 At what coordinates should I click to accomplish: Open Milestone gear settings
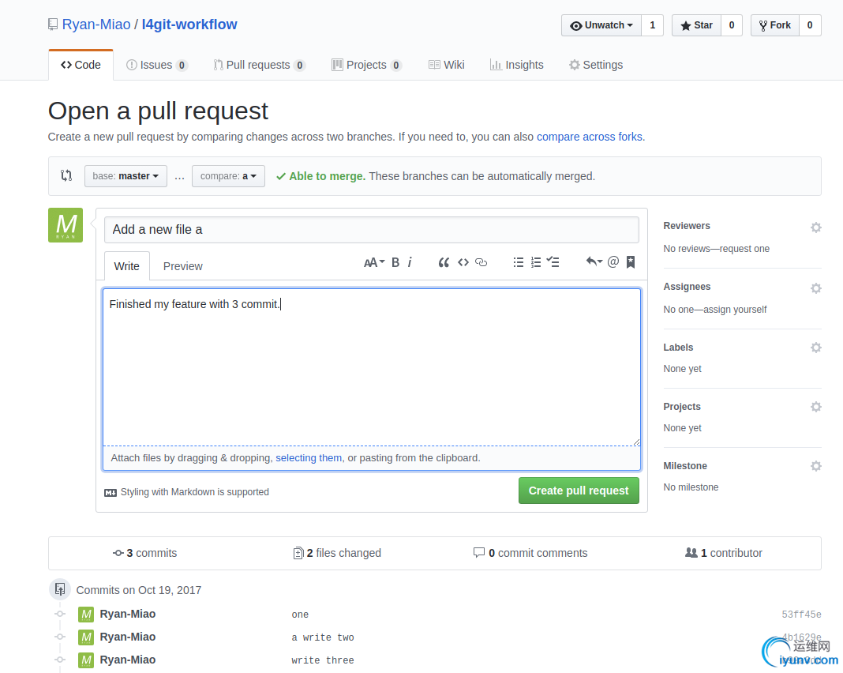coord(815,466)
